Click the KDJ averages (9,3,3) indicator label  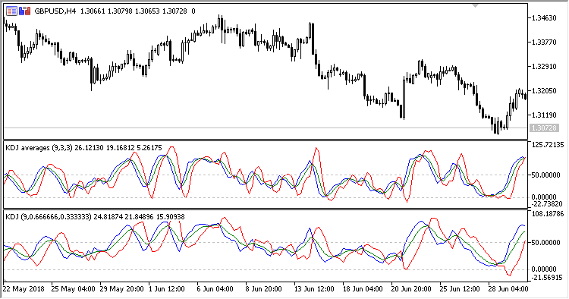39,148
